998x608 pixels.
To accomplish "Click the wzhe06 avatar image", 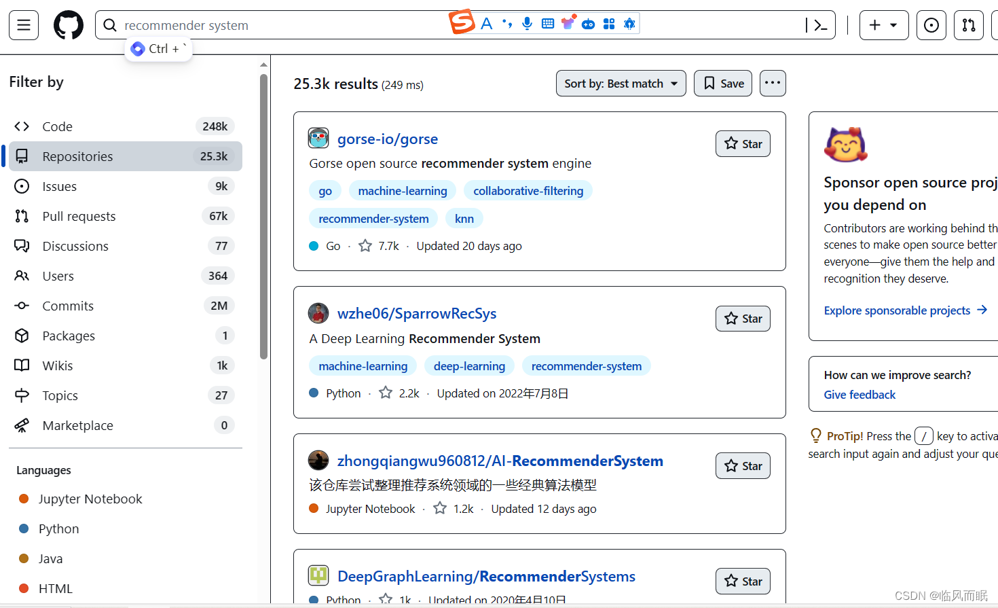I will click(x=318, y=313).
